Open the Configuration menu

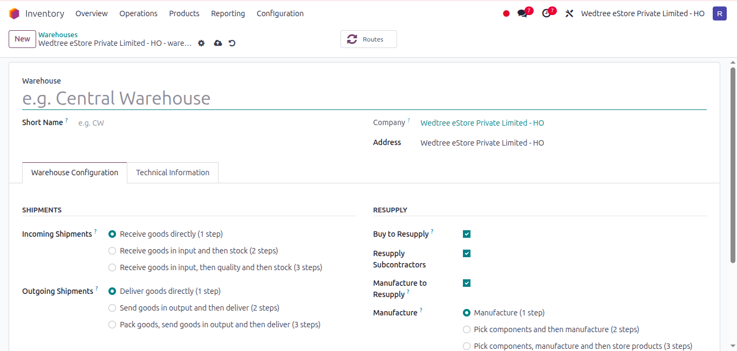[280, 13]
